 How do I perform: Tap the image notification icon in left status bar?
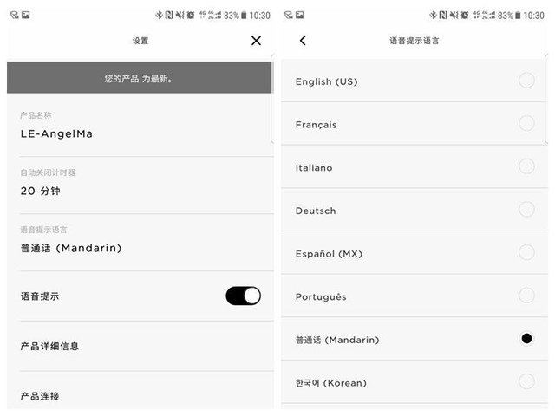click(x=25, y=15)
